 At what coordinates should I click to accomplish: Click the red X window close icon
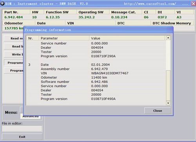pos(193,4)
